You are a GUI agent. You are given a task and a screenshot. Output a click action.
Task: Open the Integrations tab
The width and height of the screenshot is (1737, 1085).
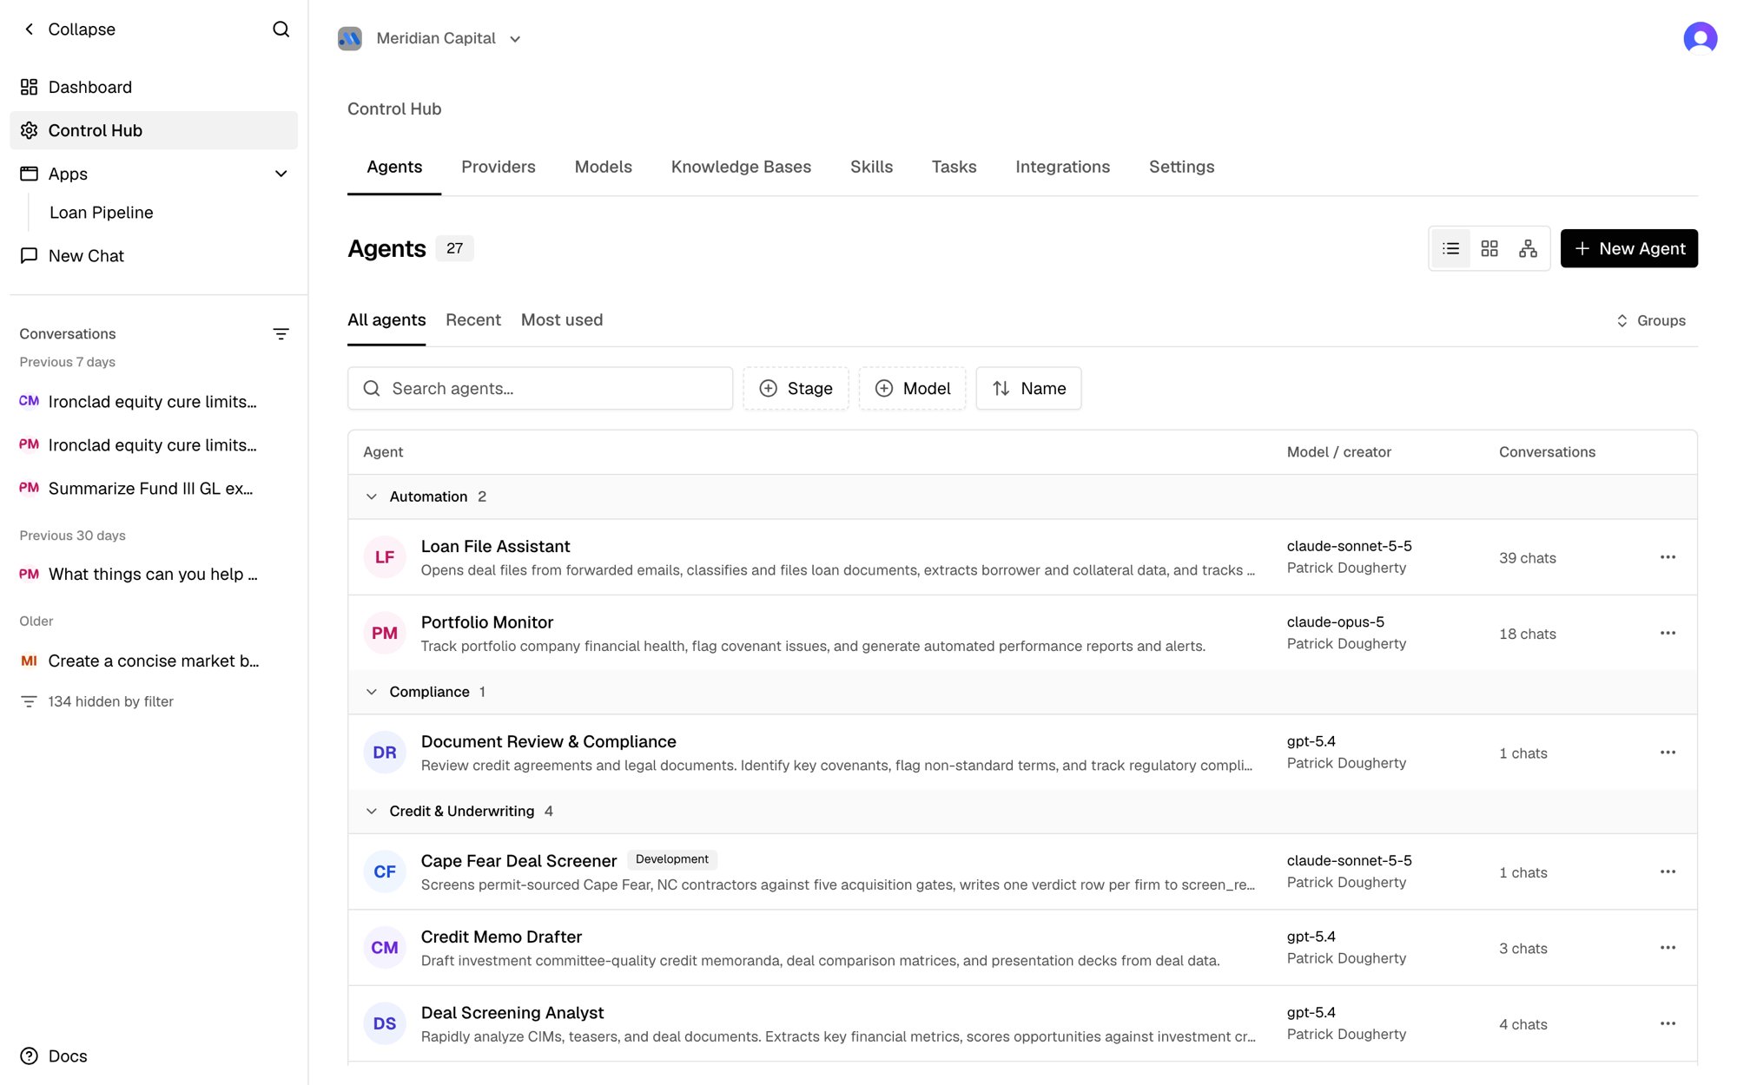tap(1062, 167)
